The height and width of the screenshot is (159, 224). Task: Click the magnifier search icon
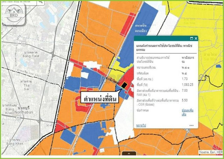[x=41, y=2]
